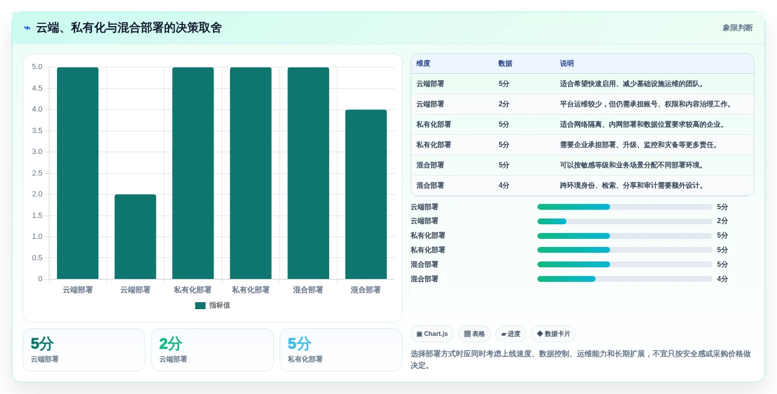777x394 pixels.
Task: Click the 云端部署 progress bar showing 5分
Action: point(625,207)
